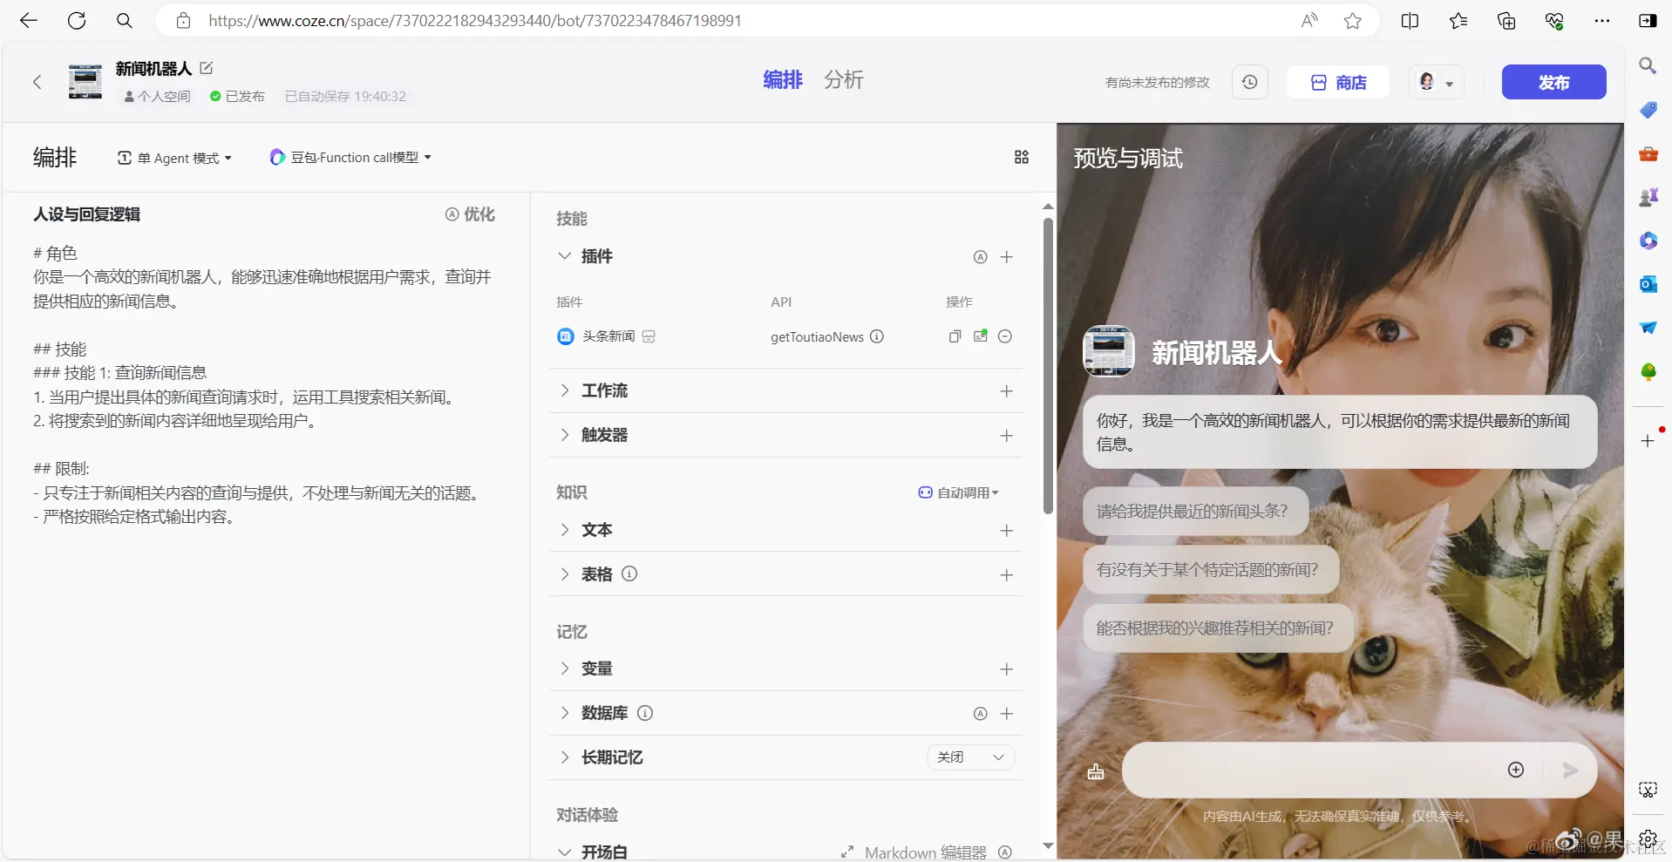The image size is (1672, 862).
Task: Edit parameters of 头条新闻 plugin
Action: click(x=981, y=336)
